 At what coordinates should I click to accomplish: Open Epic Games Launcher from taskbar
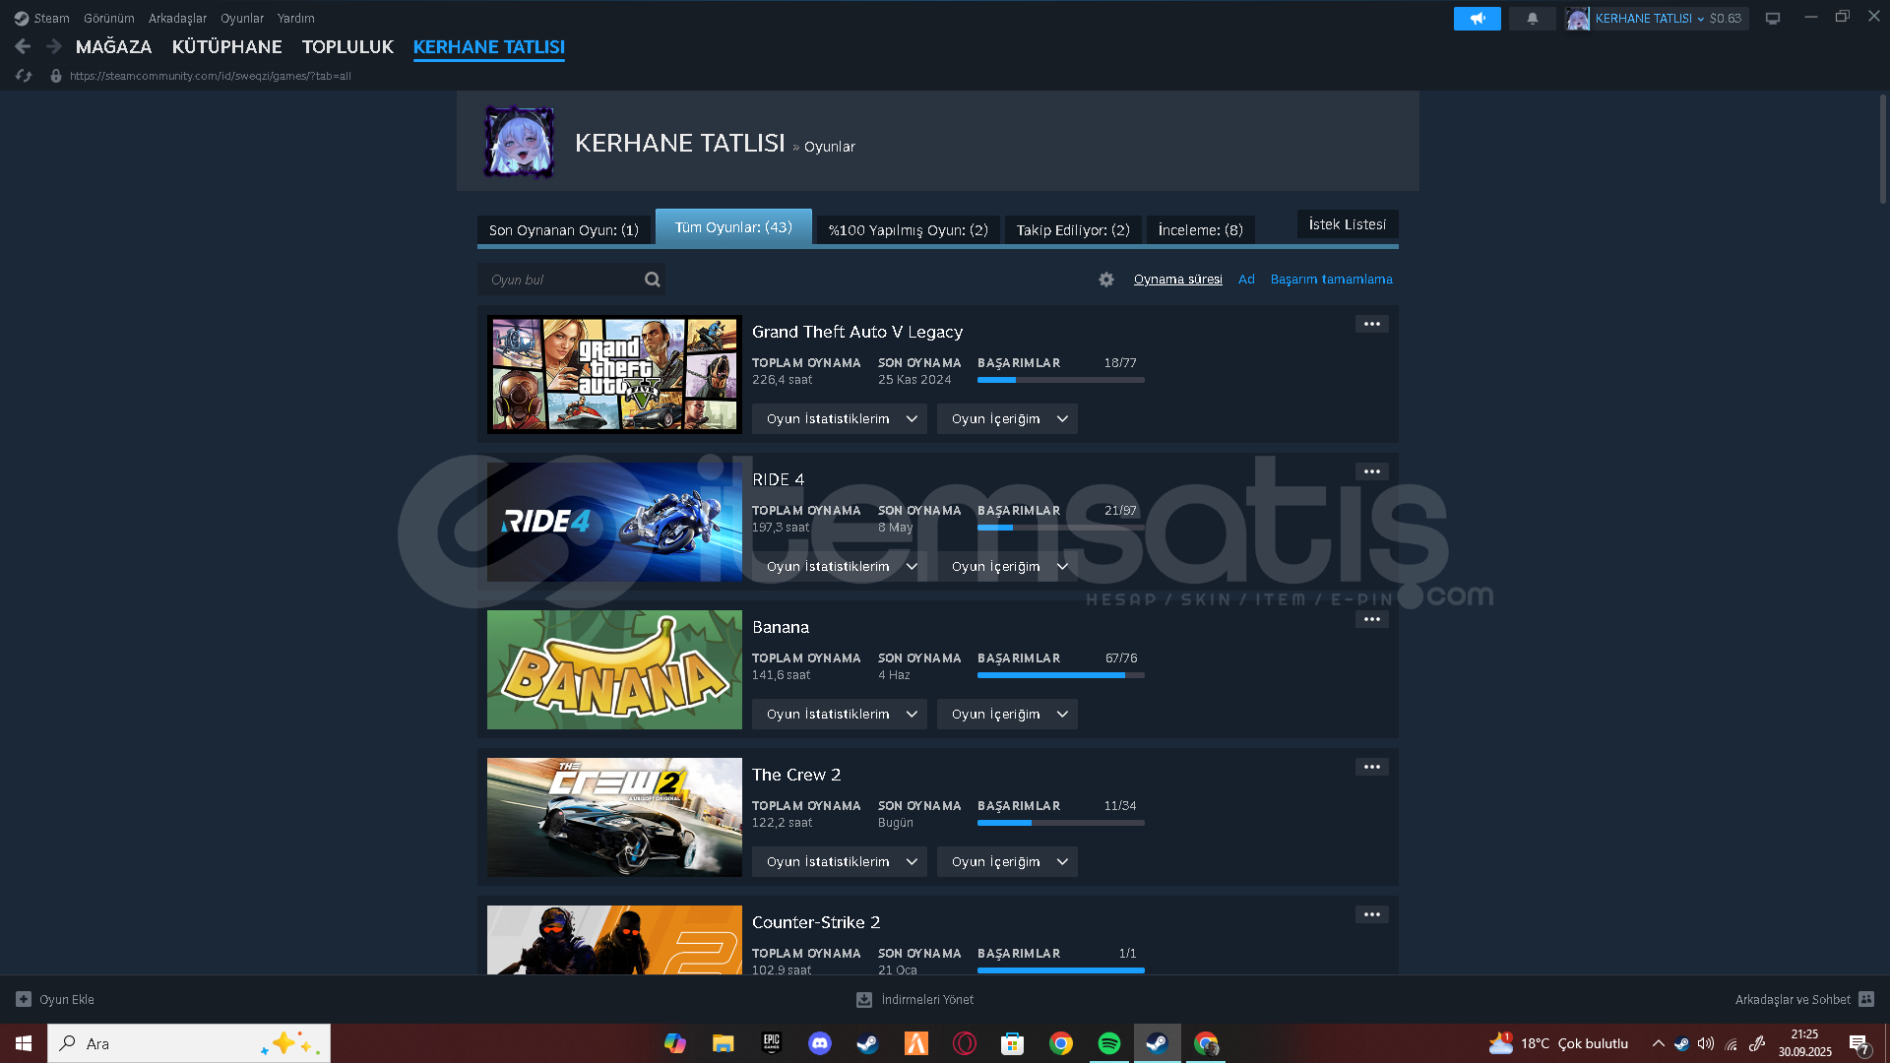coord(771,1043)
